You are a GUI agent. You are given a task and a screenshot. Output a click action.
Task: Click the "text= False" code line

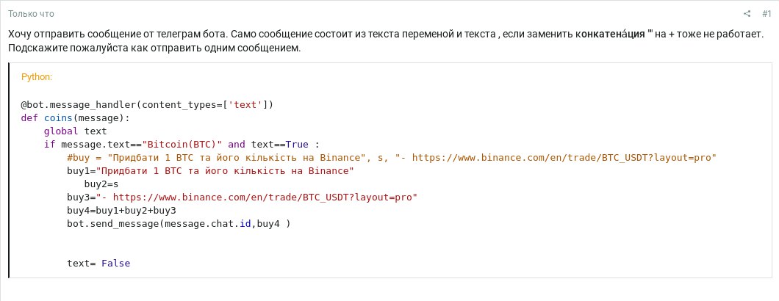[x=99, y=264]
